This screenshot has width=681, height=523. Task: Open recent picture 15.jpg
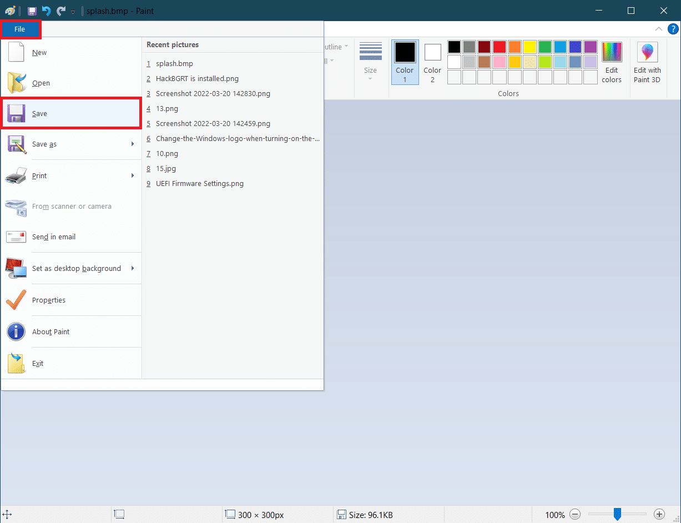(233, 169)
